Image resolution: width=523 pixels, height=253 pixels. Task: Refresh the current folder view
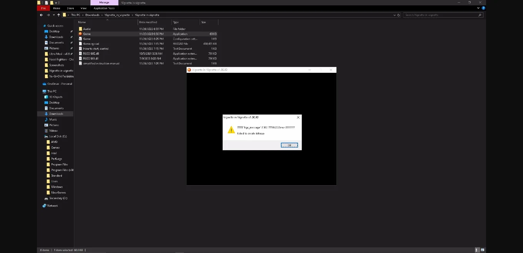coord(398,15)
